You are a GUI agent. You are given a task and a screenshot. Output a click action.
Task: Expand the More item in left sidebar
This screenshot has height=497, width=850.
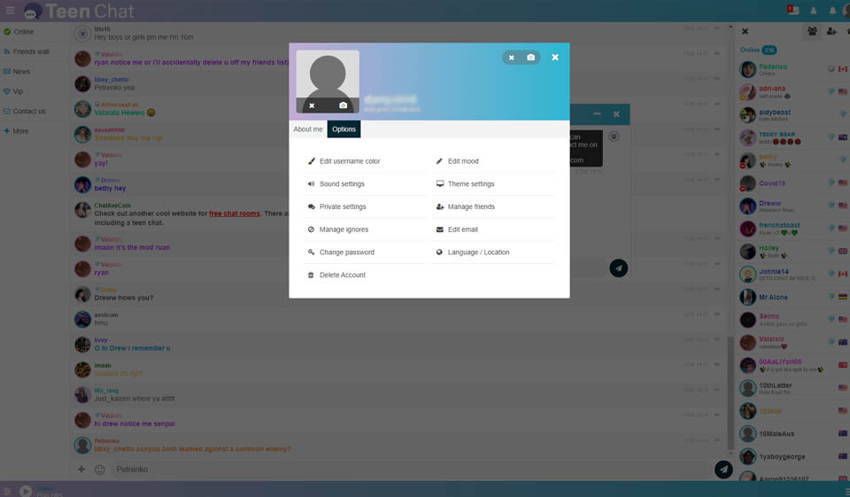(19, 131)
